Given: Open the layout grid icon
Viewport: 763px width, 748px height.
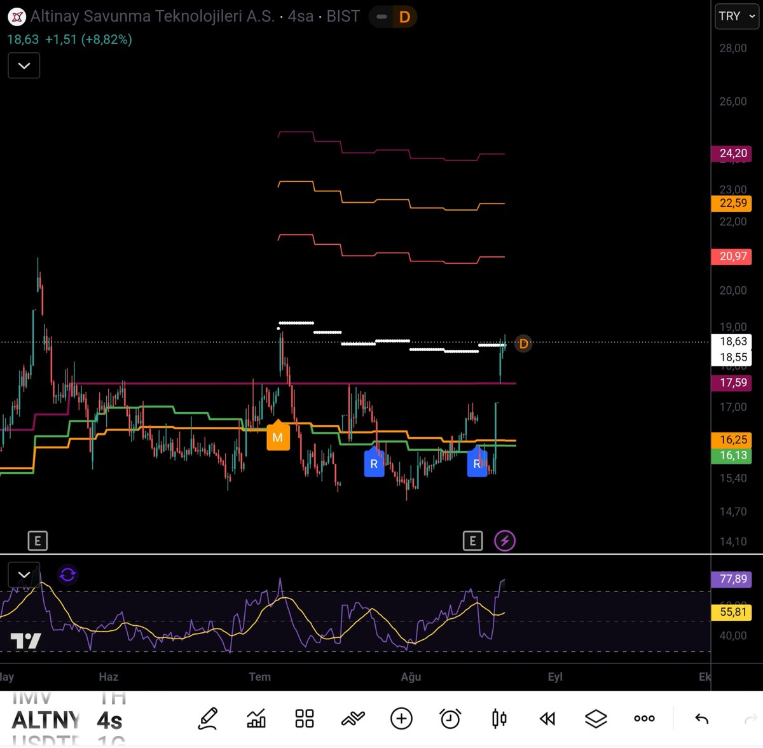Looking at the screenshot, I should pyautogui.click(x=305, y=719).
